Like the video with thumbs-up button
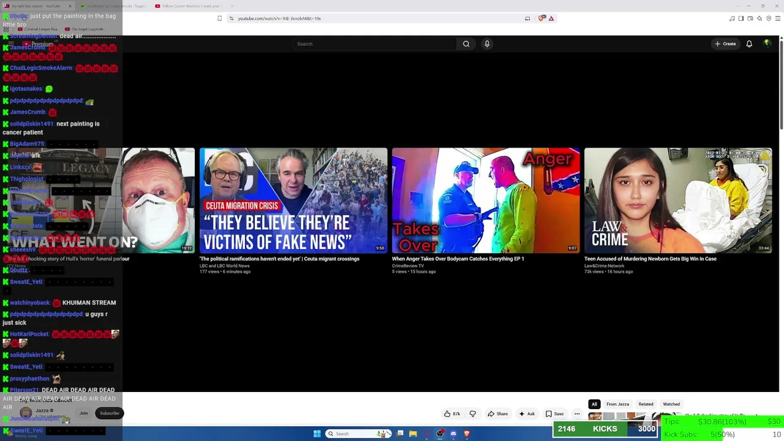Viewport: 784px width, 441px height. (452, 414)
